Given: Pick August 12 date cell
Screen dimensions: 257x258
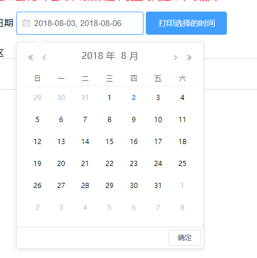Looking at the screenshot, I should (x=37, y=142).
